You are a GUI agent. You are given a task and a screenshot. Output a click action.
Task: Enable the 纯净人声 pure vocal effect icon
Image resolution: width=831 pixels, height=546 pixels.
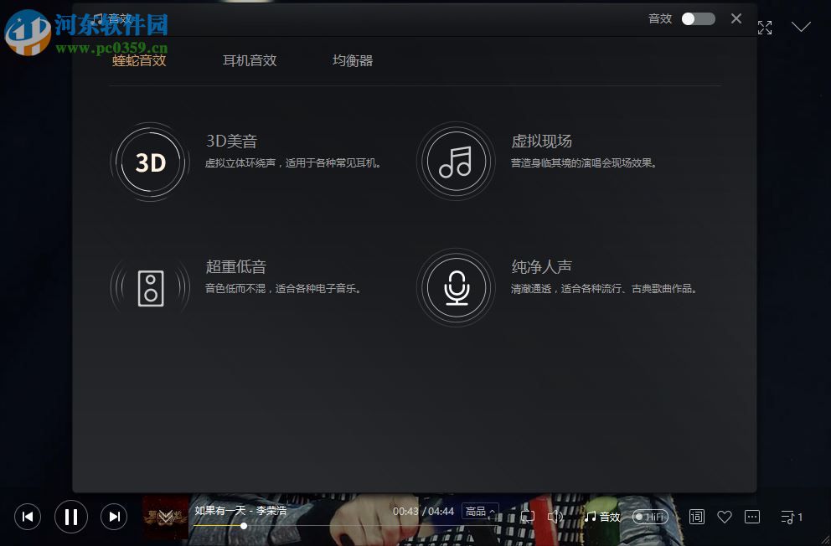456,286
